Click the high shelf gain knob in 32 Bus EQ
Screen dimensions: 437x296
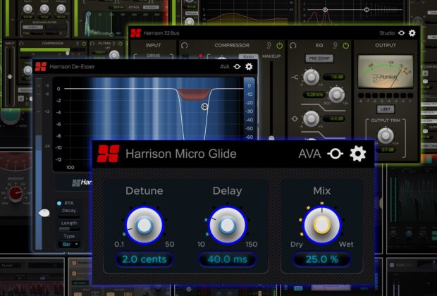pyautogui.click(x=311, y=78)
